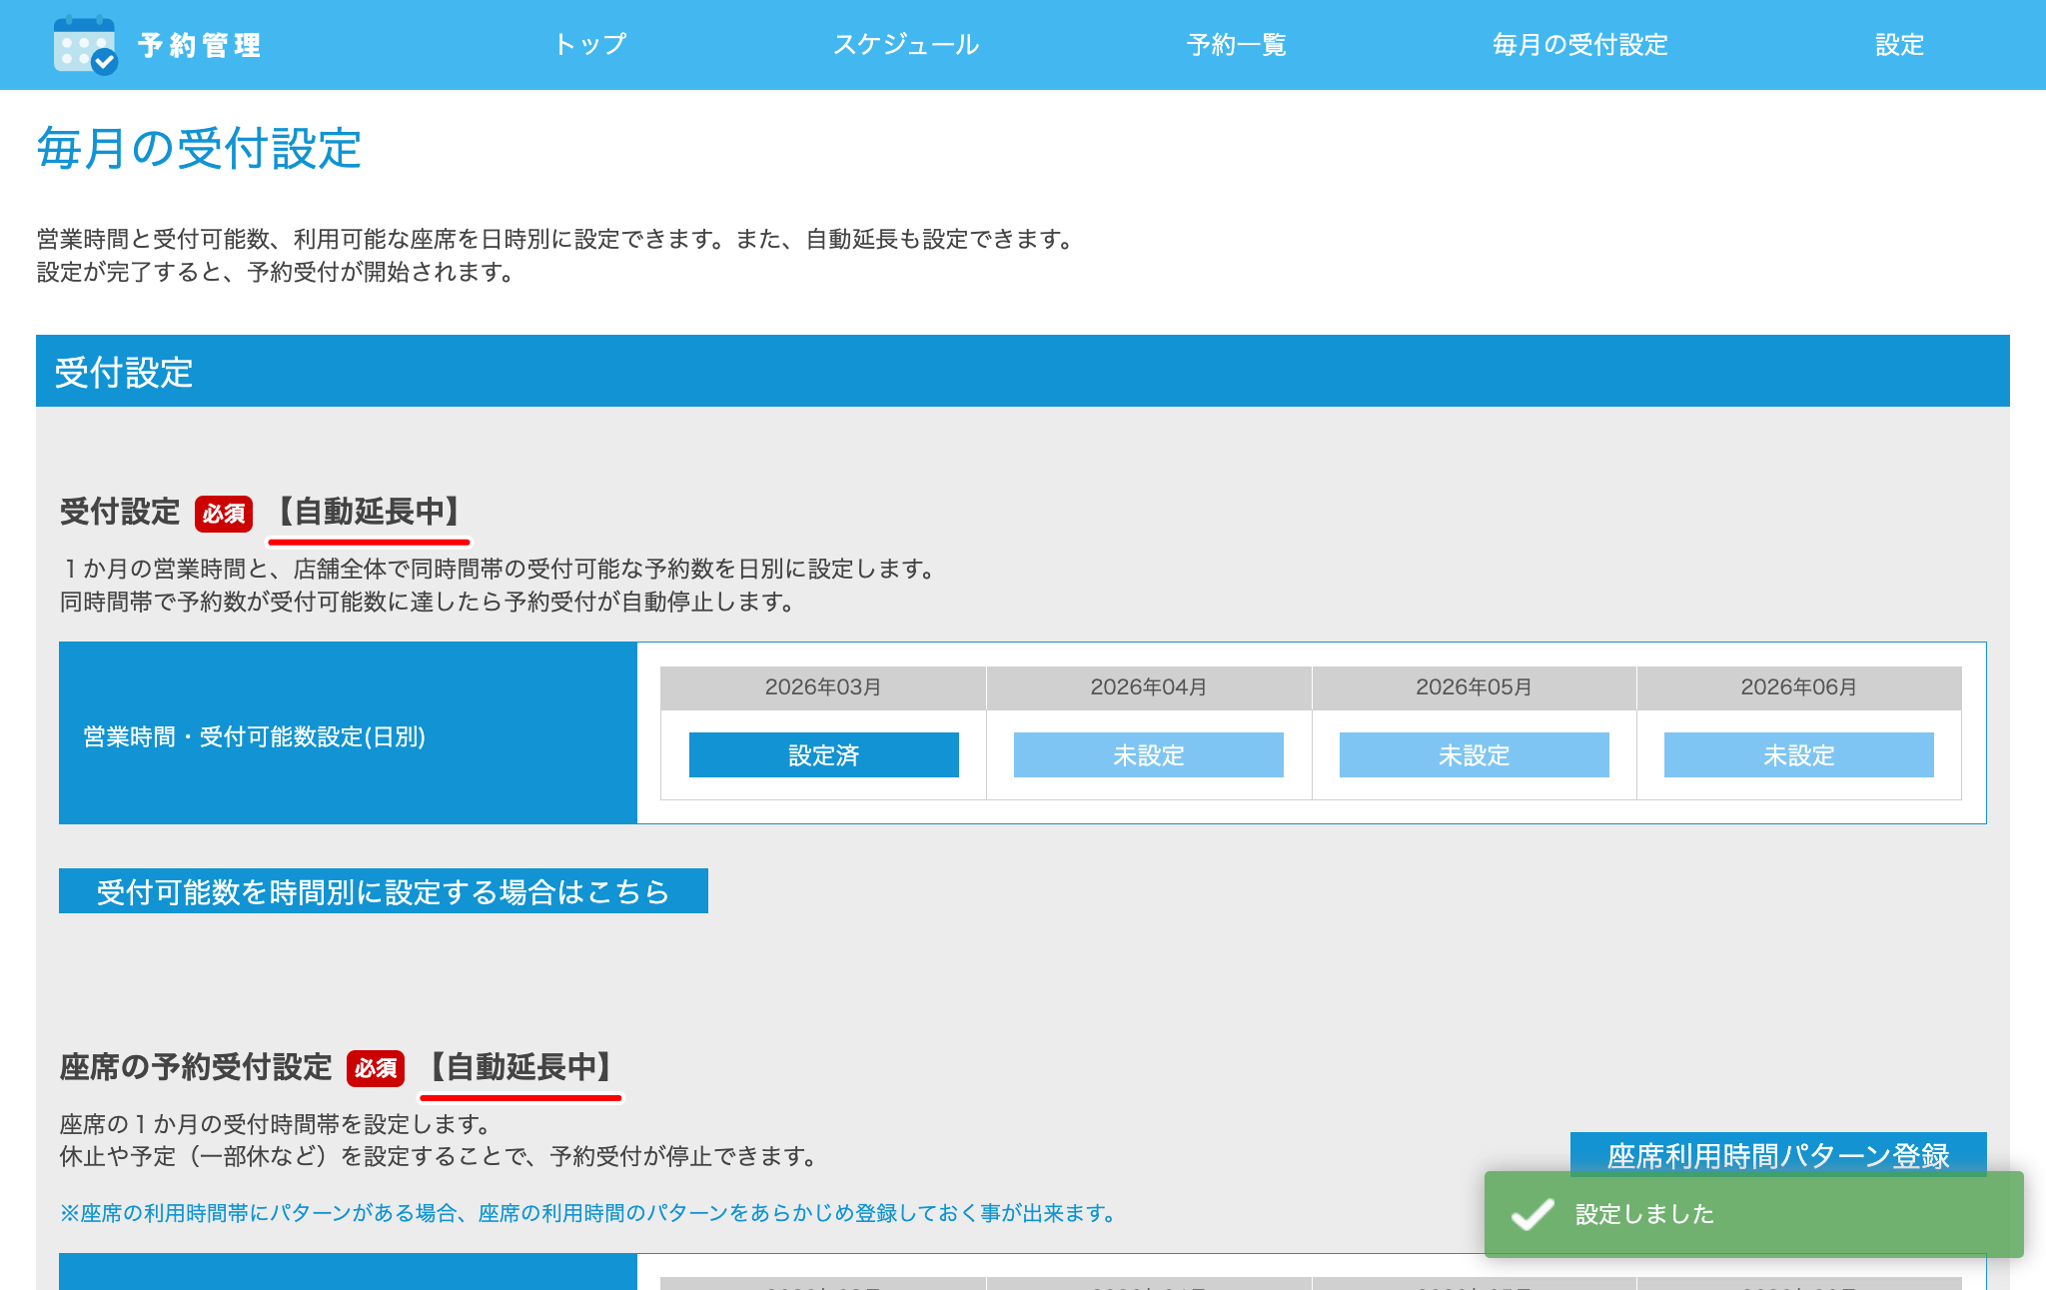Viewport: 2046px width, 1290px height.
Task: Click 未設定 under 2026年04月
Action: (1147, 755)
